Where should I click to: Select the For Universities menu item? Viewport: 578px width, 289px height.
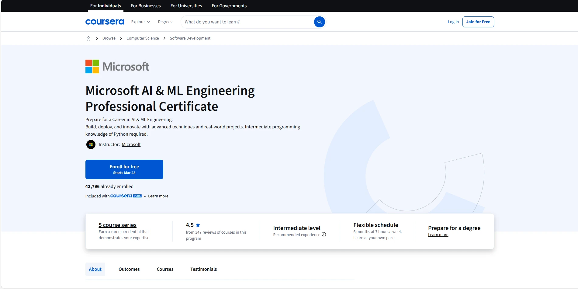pos(186,5)
